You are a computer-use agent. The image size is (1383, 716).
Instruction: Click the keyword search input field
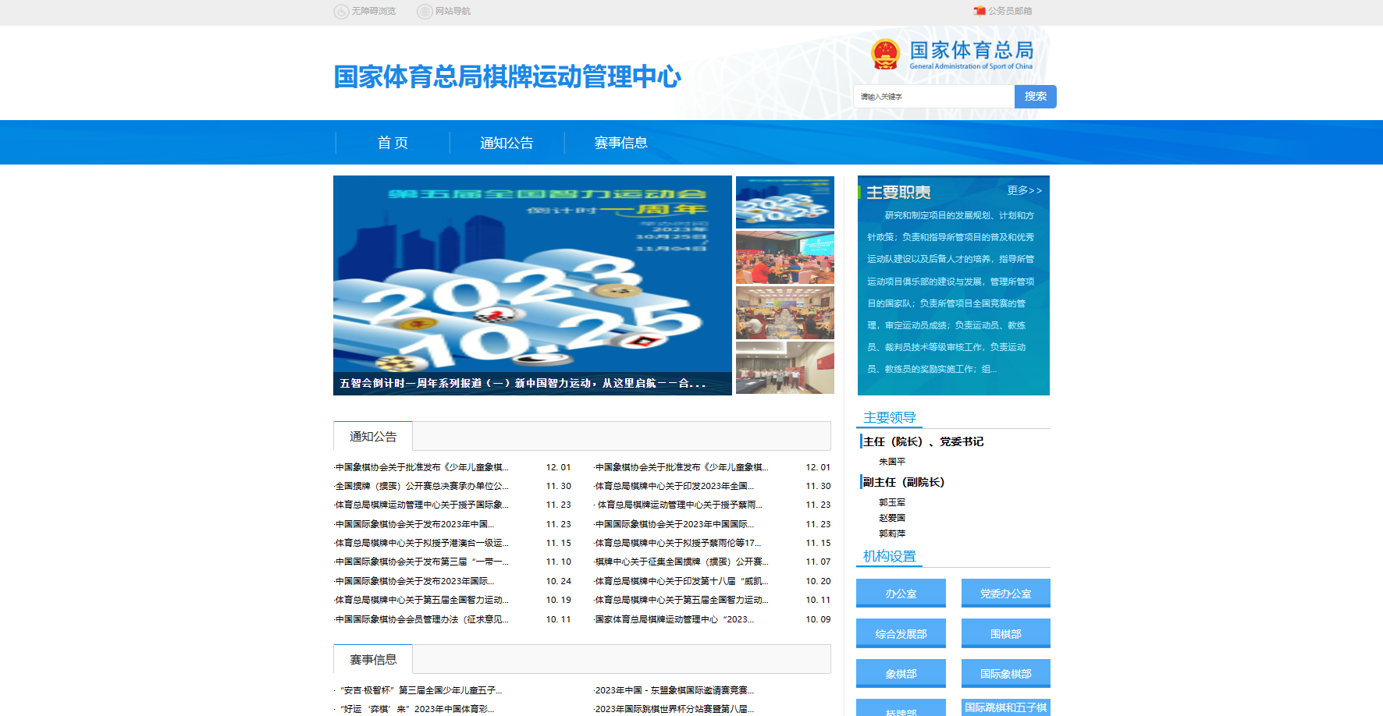pyautogui.click(x=933, y=97)
